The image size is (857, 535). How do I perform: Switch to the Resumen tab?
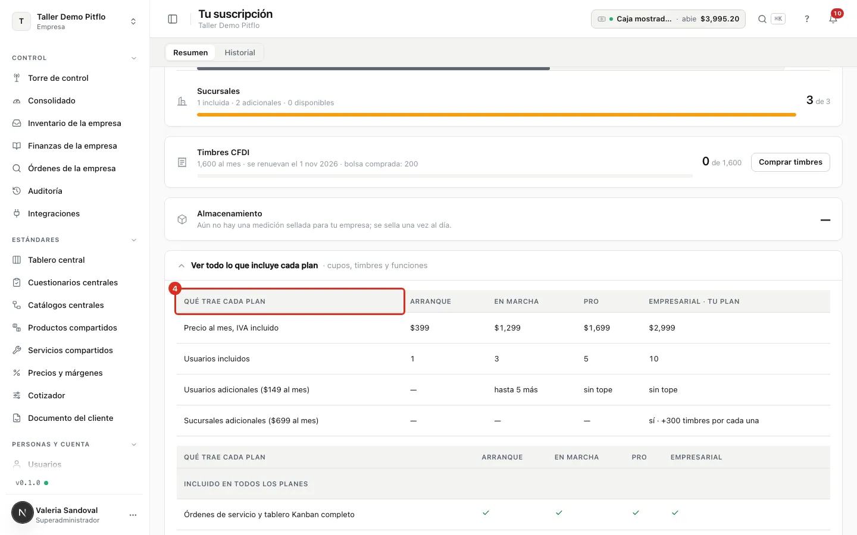point(190,52)
